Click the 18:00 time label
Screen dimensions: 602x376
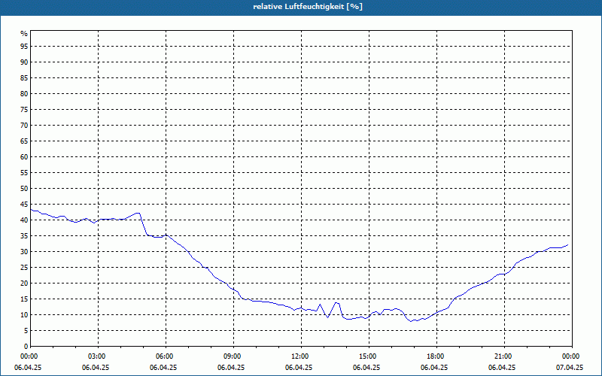pyautogui.click(x=436, y=356)
